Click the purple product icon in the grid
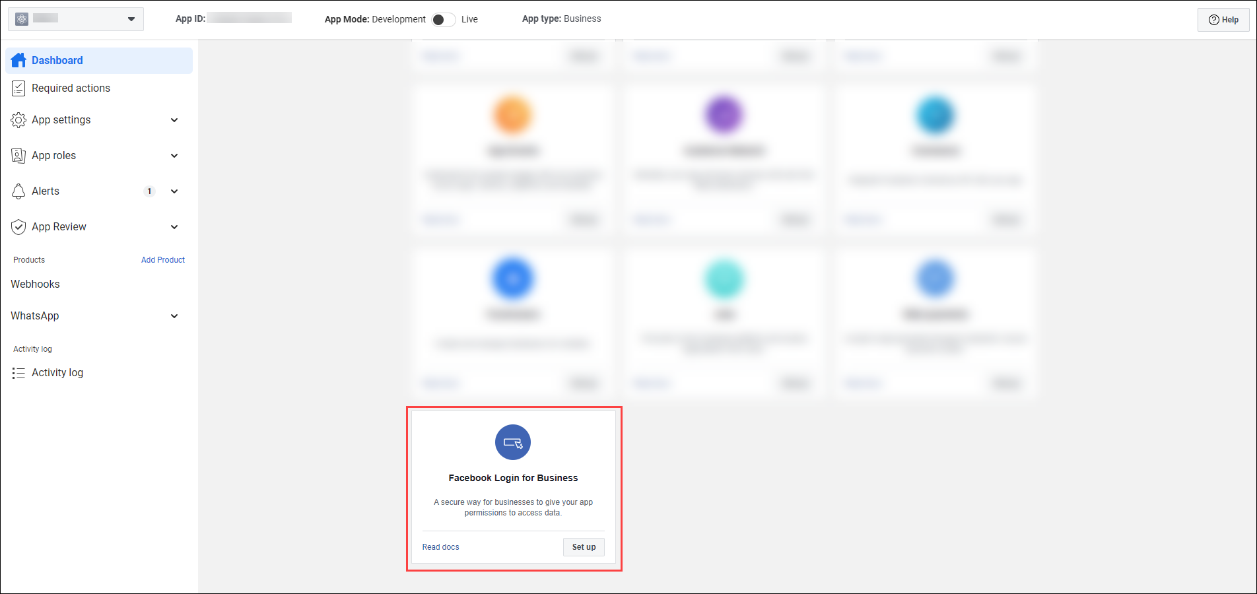This screenshot has width=1257, height=594. [724, 113]
